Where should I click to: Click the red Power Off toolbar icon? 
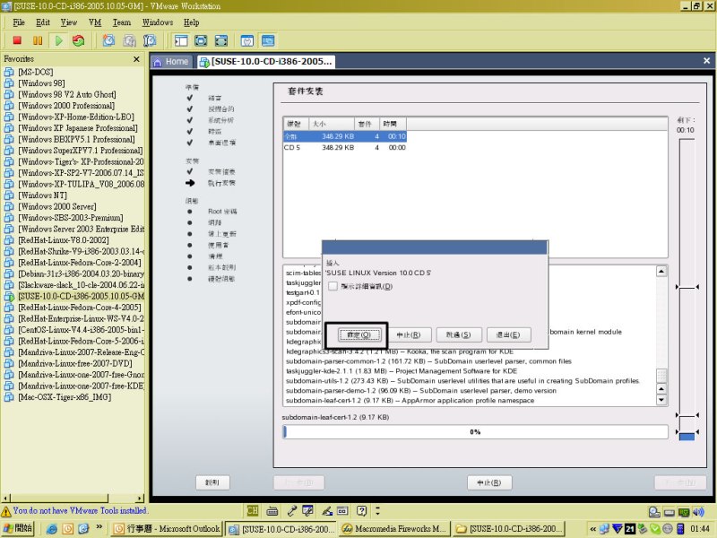tap(17, 40)
